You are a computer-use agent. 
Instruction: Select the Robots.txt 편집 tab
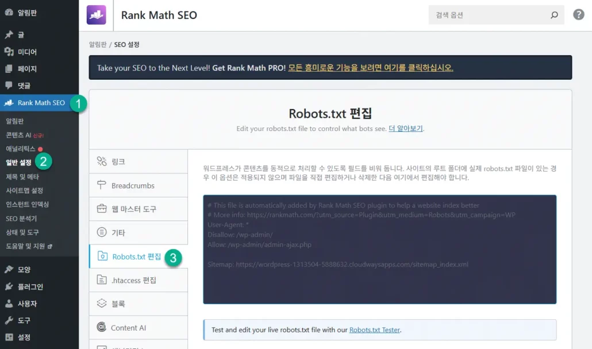138,256
